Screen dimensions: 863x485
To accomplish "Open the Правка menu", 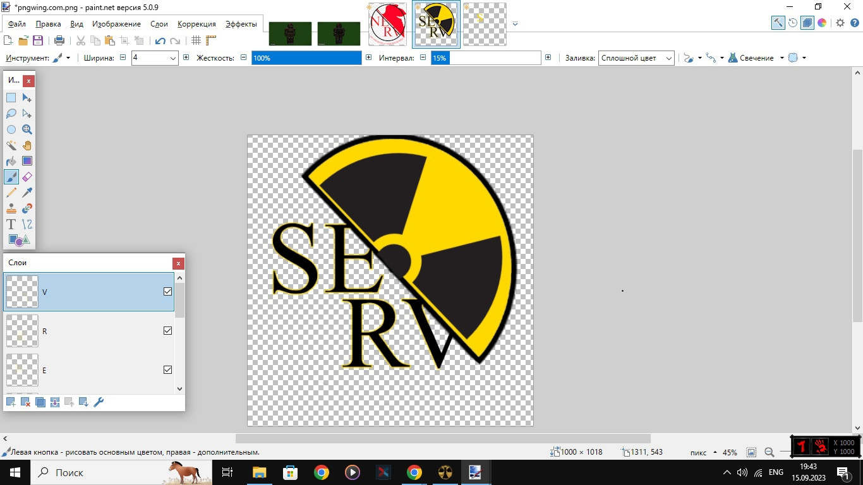I will (x=49, y=24).
